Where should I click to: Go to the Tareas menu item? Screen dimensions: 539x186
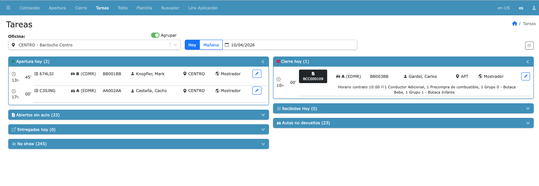coord(102,8)
